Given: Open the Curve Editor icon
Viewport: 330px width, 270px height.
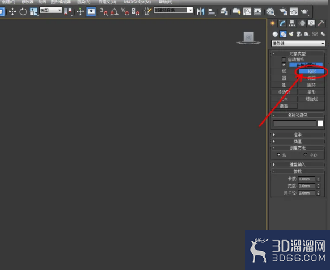Looking at the screenshot, I should [x=247, y=11].
